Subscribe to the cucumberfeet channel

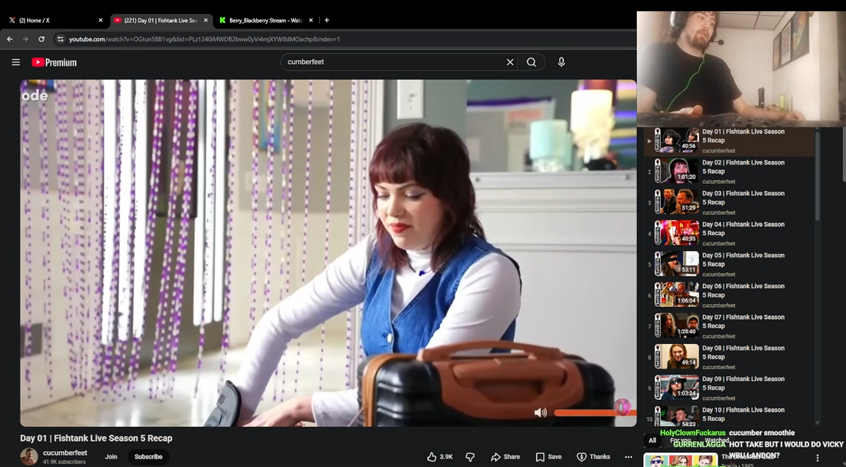[148, 457]
